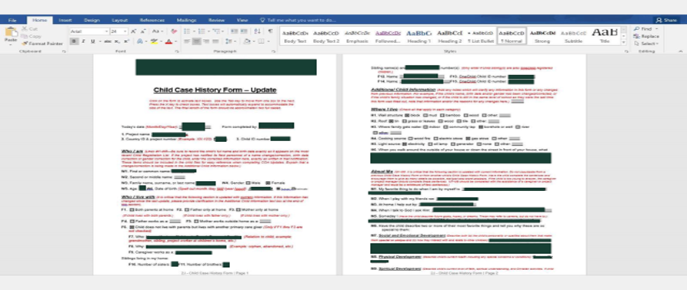Collapse the ribbon arrow
This screenshot has width=687, height=290.
[680, 51]
